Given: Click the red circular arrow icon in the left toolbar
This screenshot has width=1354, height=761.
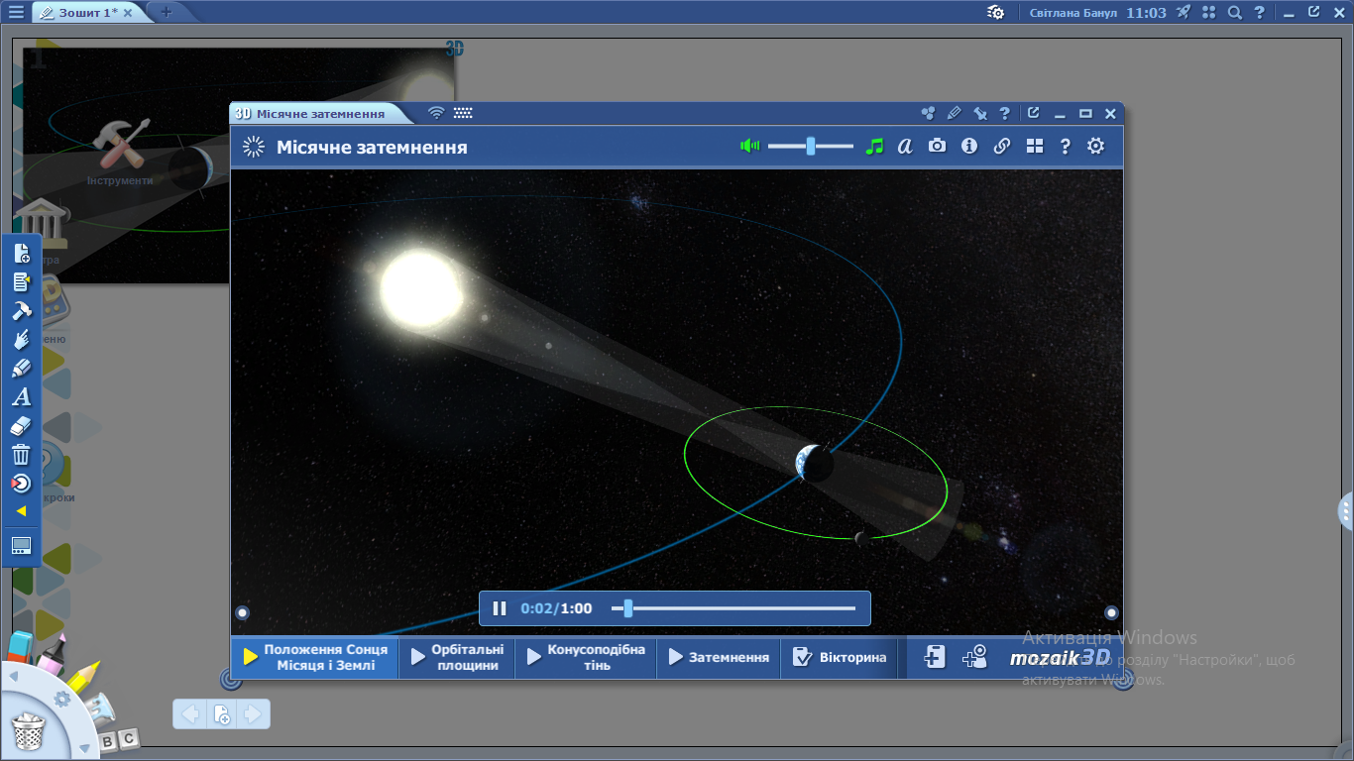Looking at the screenshot, I should click(22, 484).
